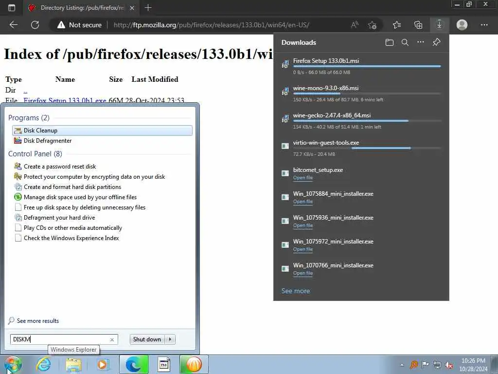This screenshot has height=374, width=498.
Task: Search downloads in the Downloads panel
Action: [x=405, y=42]
